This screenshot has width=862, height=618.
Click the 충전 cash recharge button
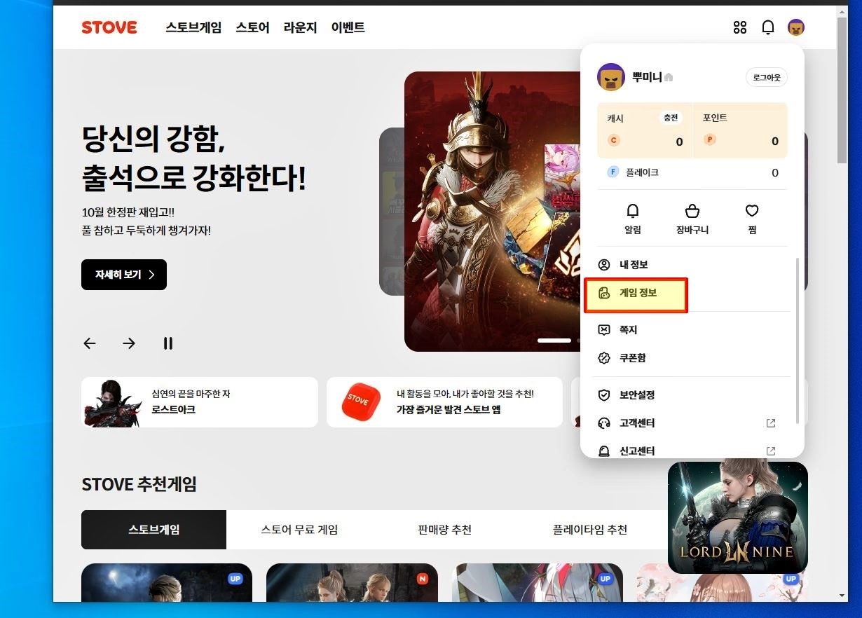coord(671,118)
